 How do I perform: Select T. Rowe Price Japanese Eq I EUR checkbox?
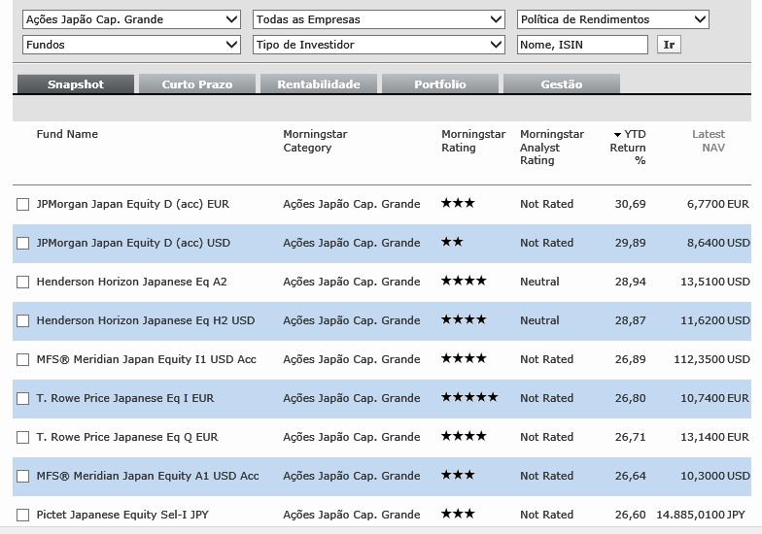[23, 398]
